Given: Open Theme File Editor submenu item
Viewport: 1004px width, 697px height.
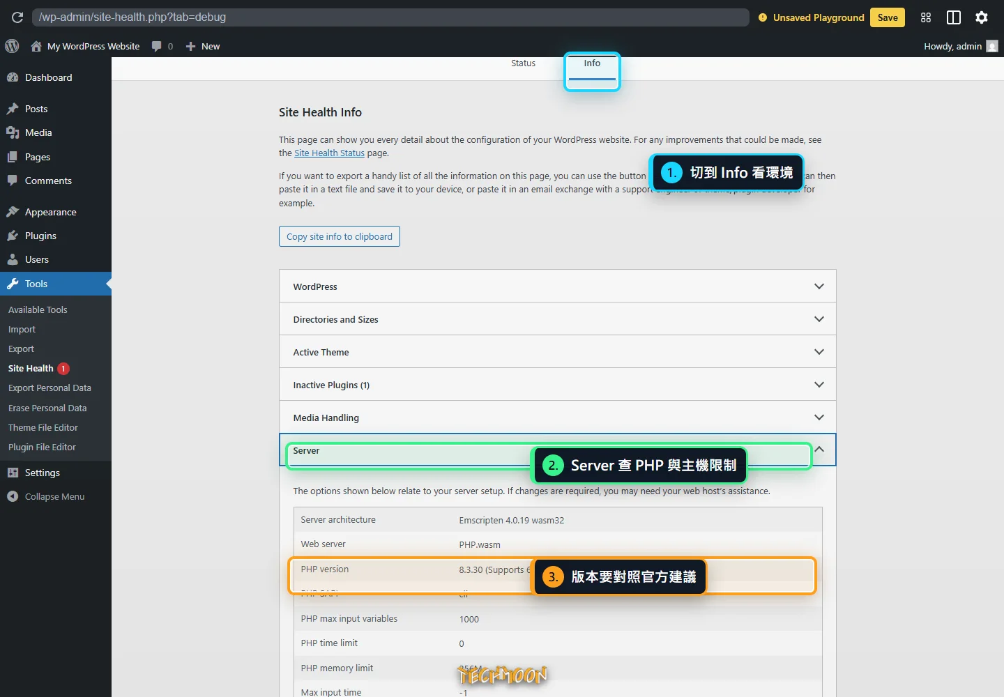Looking at the screenshot, I should point(43,427).
